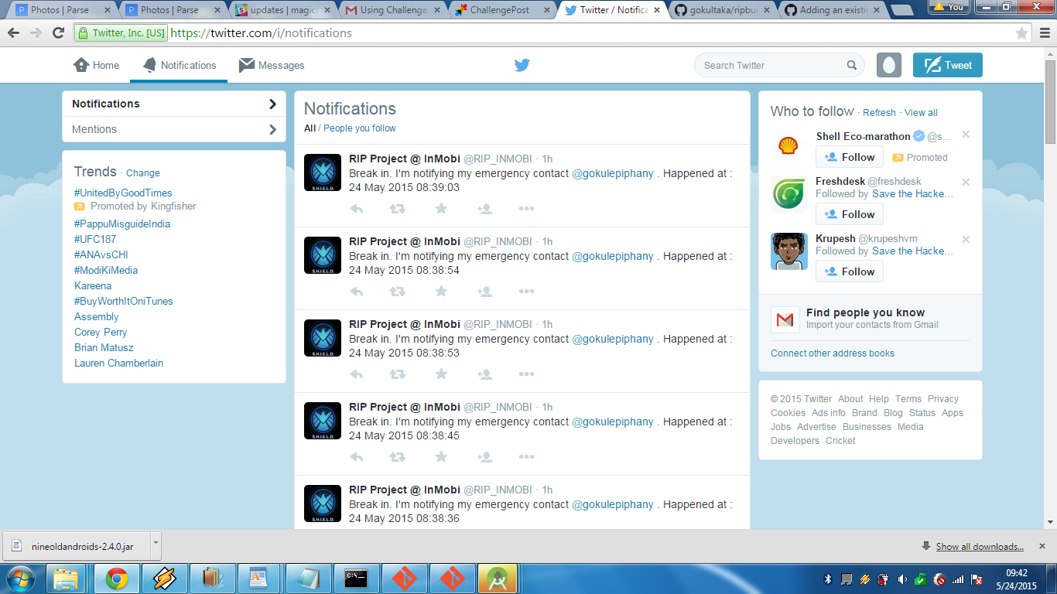Reload the page in Chrome
This screenshot has height=594, width=1057.
(58, 33)
